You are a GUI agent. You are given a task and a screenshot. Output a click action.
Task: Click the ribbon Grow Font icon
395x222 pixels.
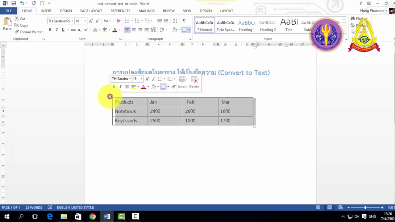[x=91, y=21]
